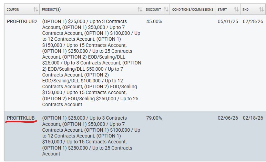Click the 79.00% discount value
266x162 pixels.
(x=154, y=118)
